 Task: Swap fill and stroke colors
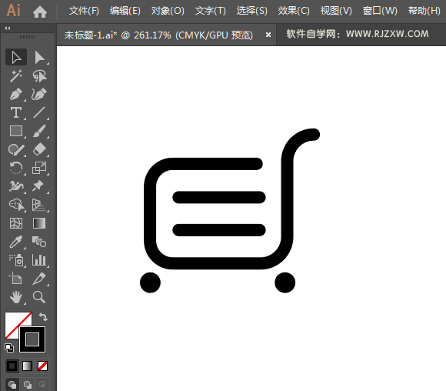(43, 316)
